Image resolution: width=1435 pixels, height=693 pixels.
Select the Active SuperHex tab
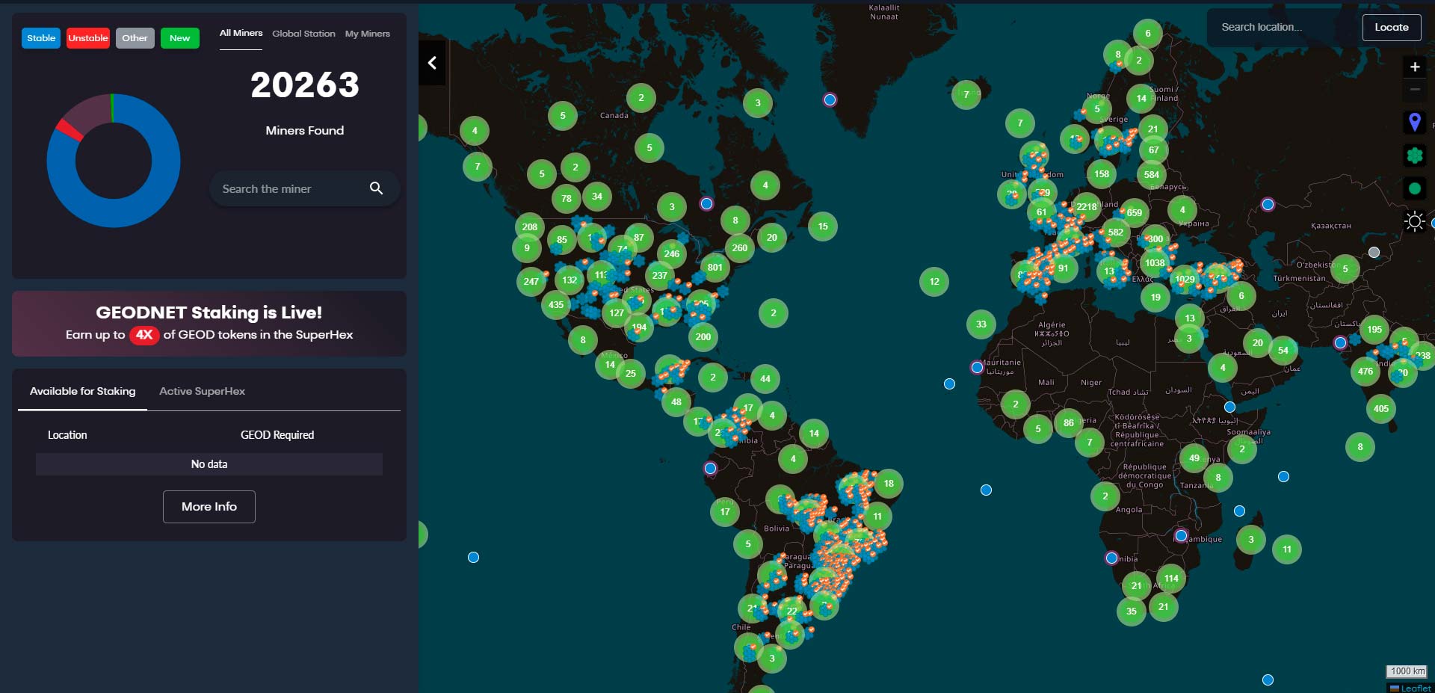click(202, 391)
